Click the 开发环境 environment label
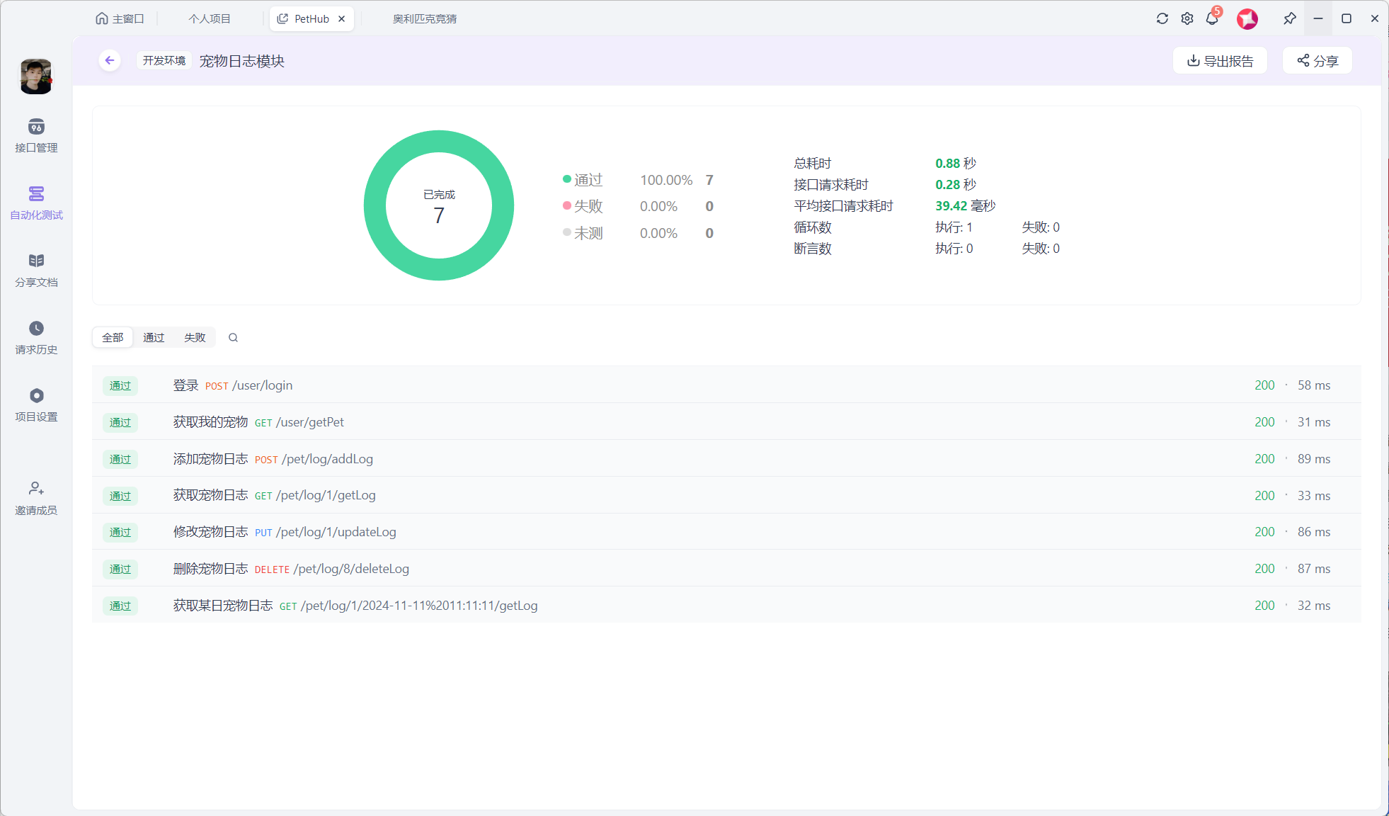 (x=164, y=61)
